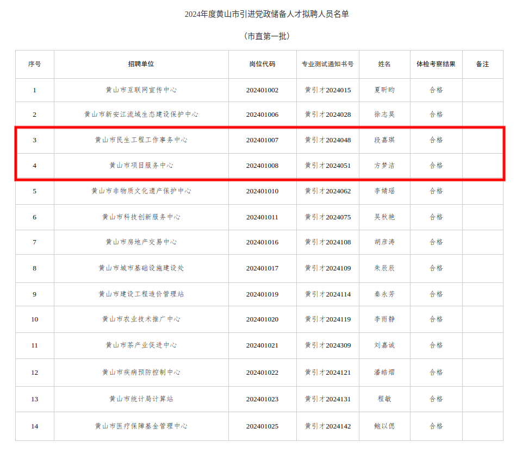The height and width of the screenshot is (454, 516).
Task: Select position code '202401010'
Action: tap(262, 191)
